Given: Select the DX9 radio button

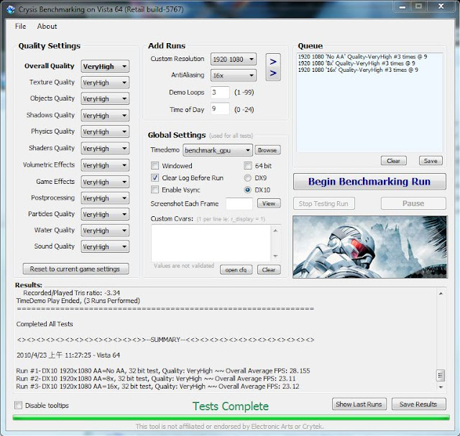Looking at the screenshot, I should pyautogui.click(x=247, y=177).
